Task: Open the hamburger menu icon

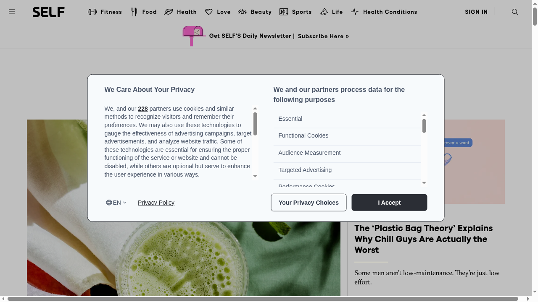Action: 12,12
